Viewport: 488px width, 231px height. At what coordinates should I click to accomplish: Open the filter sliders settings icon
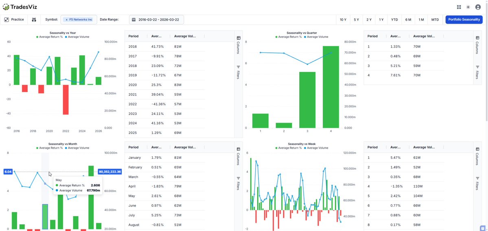[x=34, y=19]
